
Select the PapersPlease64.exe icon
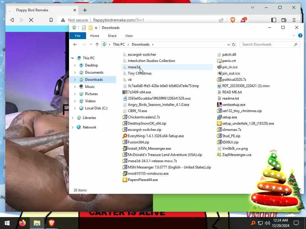coord(125,180)
